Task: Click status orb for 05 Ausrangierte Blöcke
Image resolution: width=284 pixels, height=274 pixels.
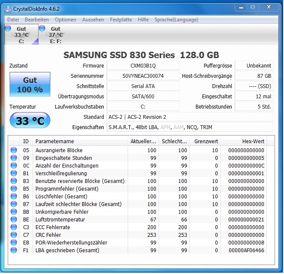Action: click(x=14, y=150)
